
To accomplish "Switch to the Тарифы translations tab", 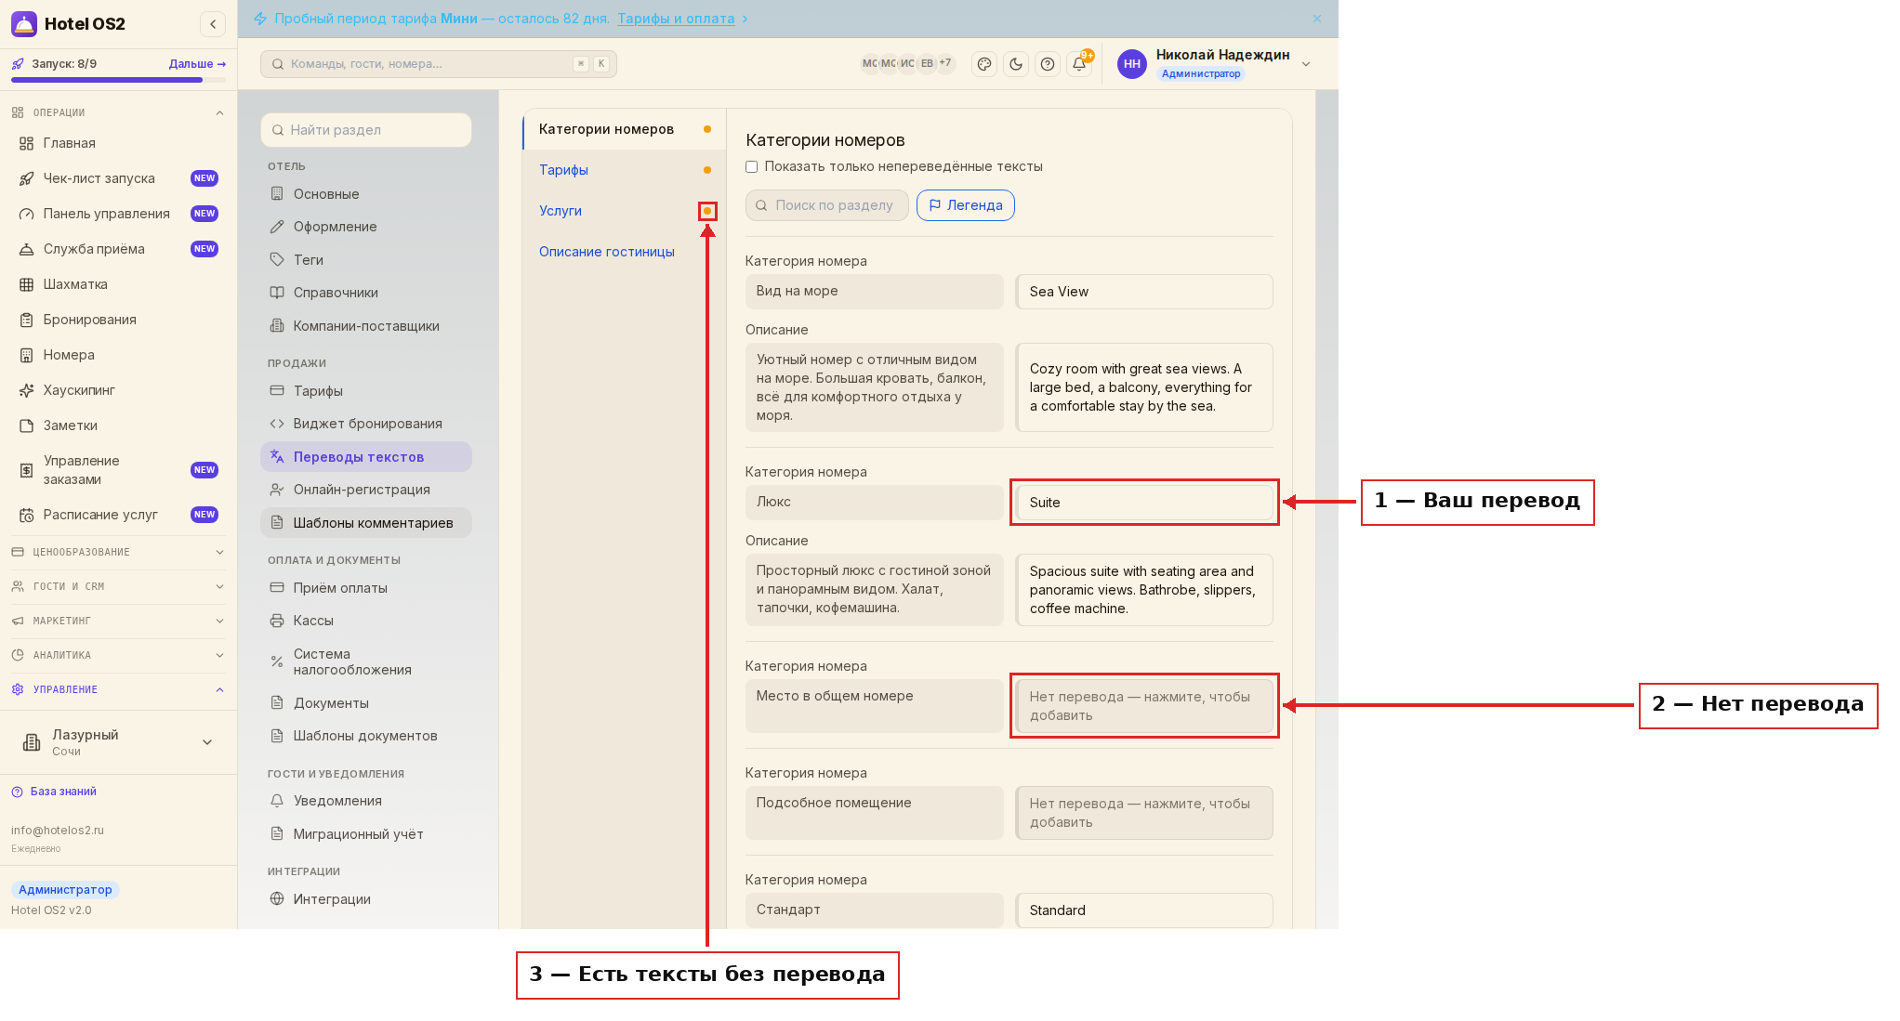I will (x=624, y=170).
